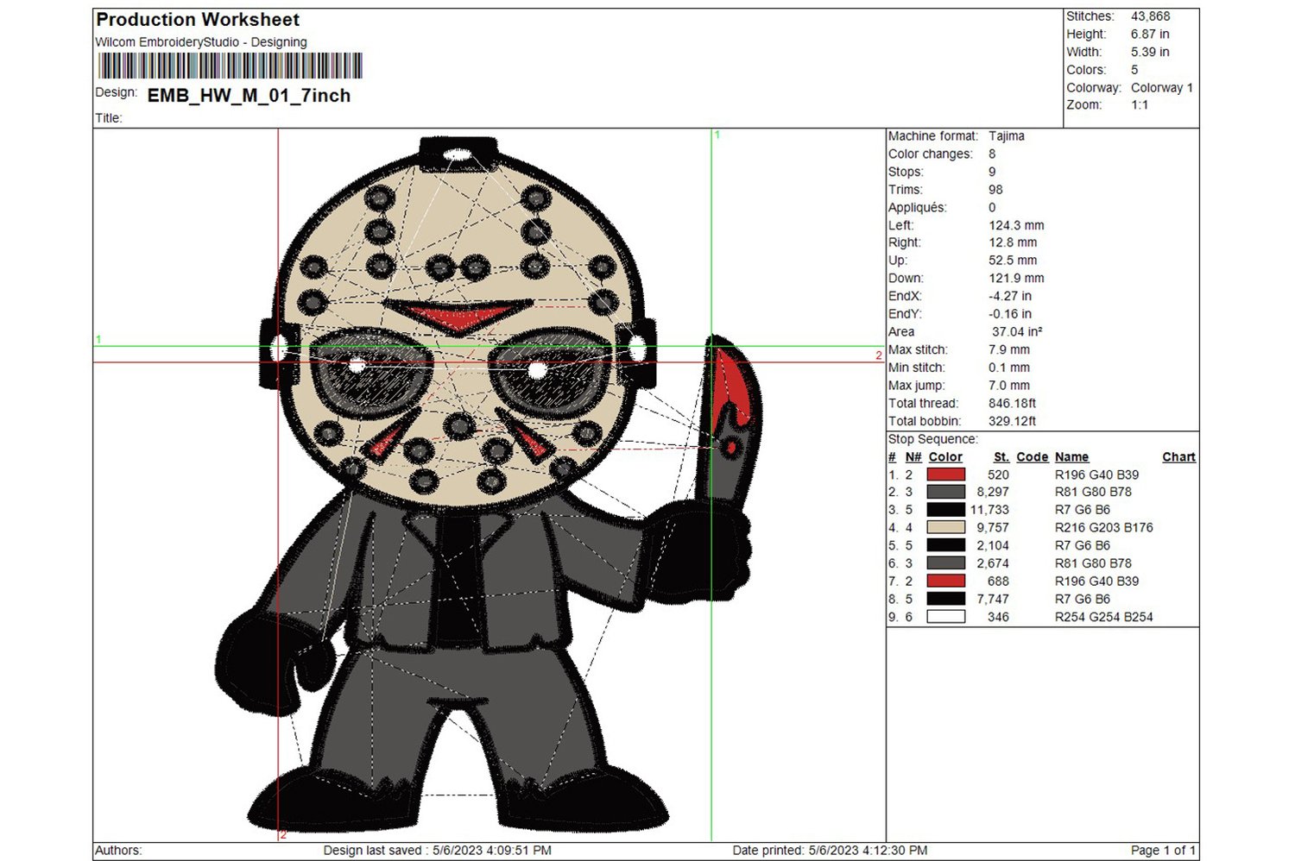Select the left extent '124.3 mm'
Image resolution: width=1295 pixels, height=861 pixels.
[x=1016, y=225]
